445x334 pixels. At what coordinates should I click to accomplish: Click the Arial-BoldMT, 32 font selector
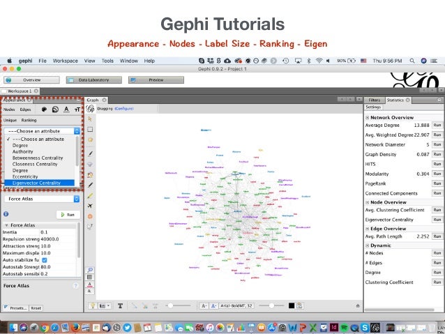(x=236, y=305)
